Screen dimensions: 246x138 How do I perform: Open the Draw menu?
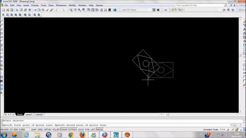51,5
